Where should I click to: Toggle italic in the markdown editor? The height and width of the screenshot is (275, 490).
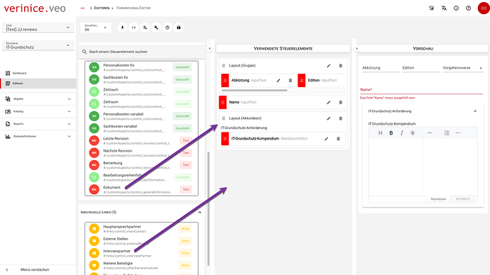[x=402, y=133]
